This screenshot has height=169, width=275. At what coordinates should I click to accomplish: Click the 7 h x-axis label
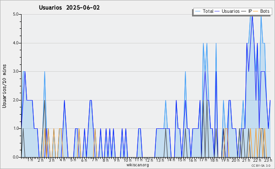(x=95, y=160)
